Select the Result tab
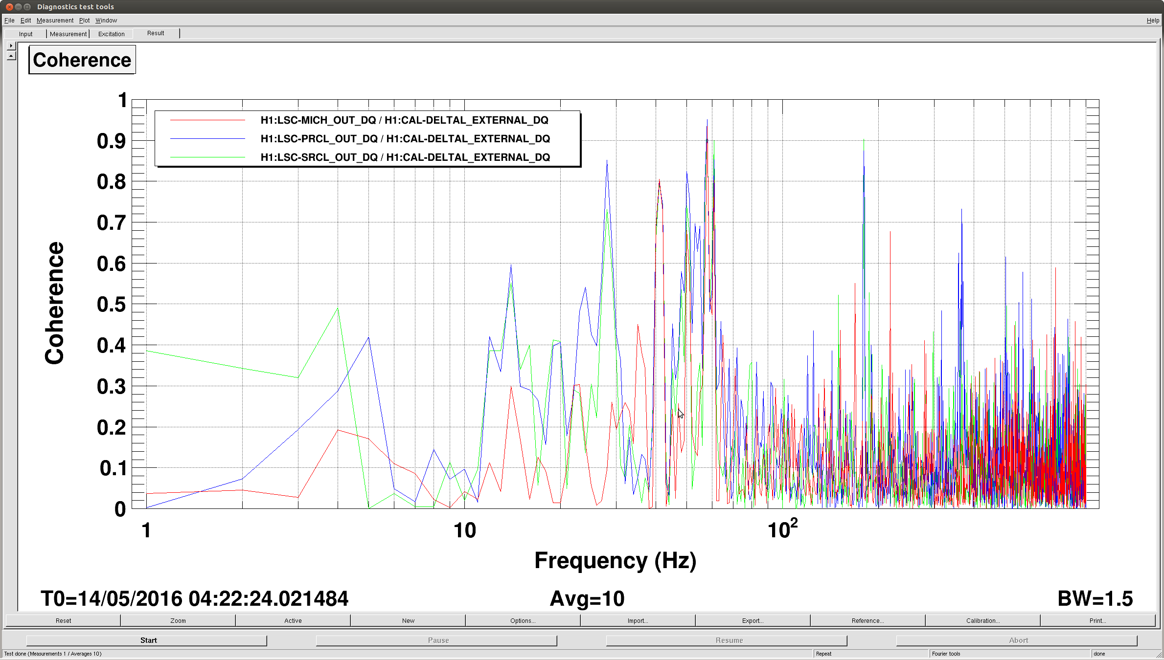This screenshot has width=1164, height=660. pyautogui.click(x=156, y=33)
